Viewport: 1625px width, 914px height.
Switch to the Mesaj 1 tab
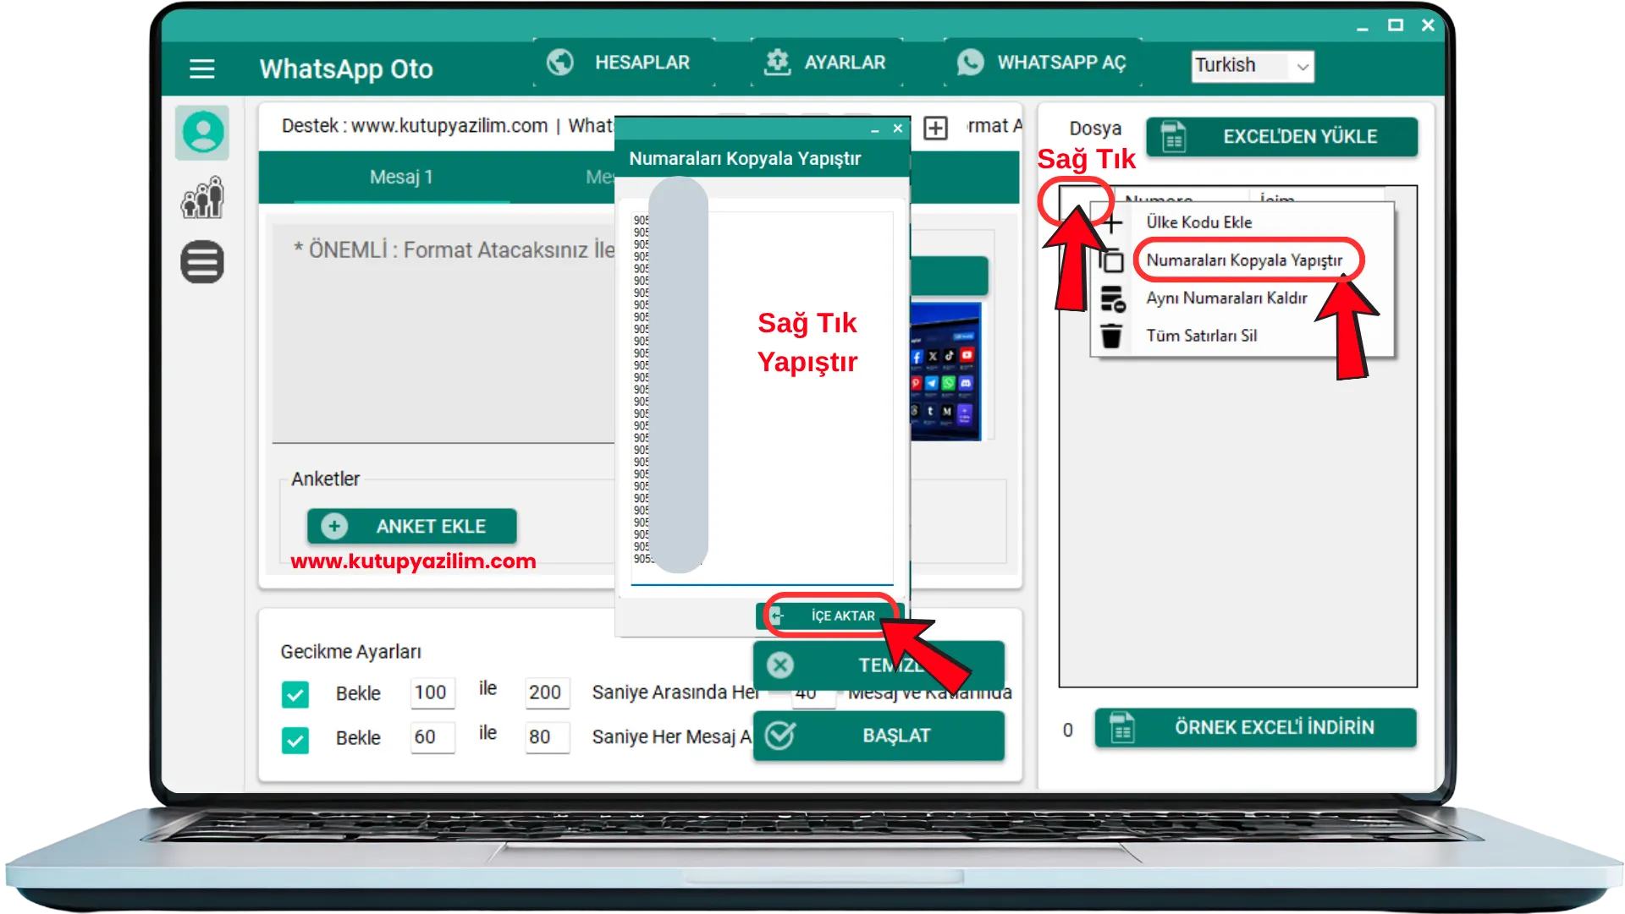[401, 178]
